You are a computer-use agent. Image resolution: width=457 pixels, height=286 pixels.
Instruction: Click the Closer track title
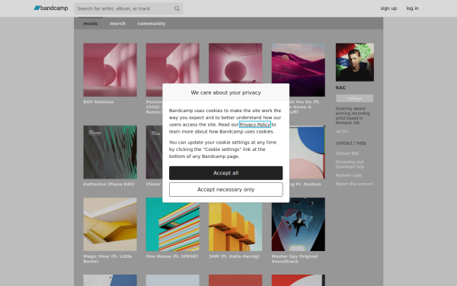click(x=153, y=184)
